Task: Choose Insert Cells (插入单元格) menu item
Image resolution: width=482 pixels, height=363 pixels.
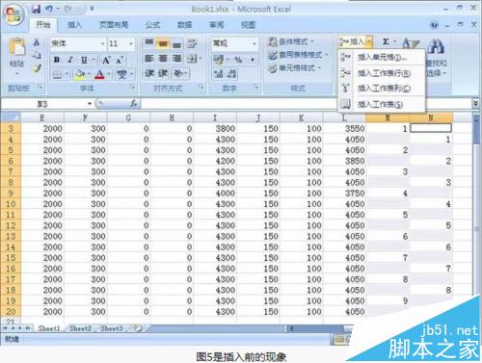Action: click(382, 58)
